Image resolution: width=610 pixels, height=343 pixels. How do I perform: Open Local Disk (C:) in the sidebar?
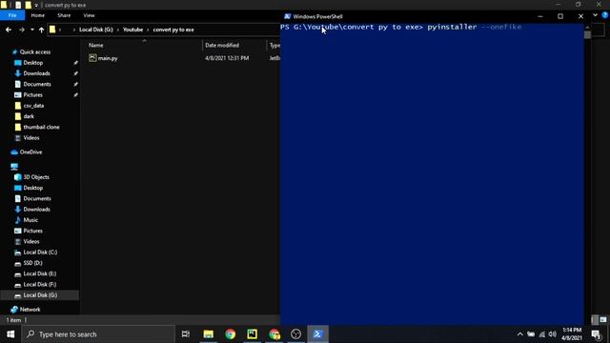point(40,252)
